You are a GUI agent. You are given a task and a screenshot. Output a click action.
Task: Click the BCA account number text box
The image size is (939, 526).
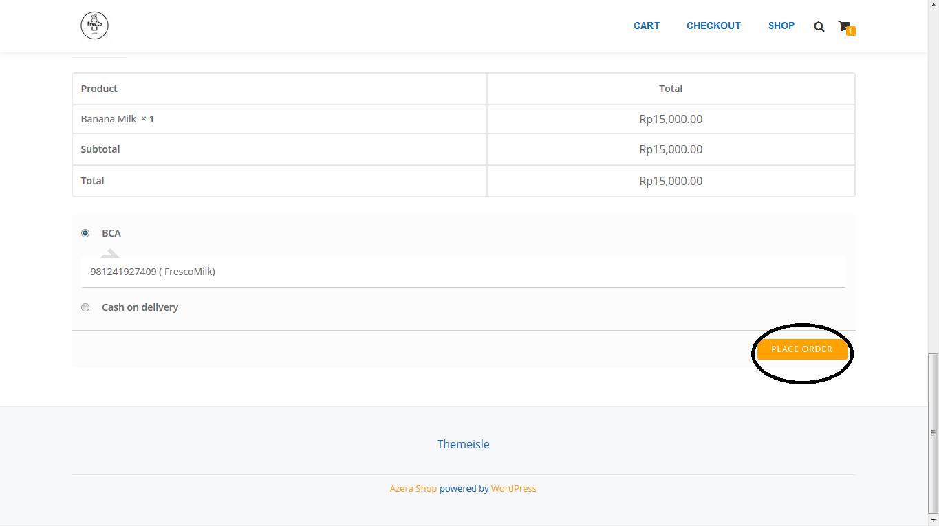pos(463,272)
